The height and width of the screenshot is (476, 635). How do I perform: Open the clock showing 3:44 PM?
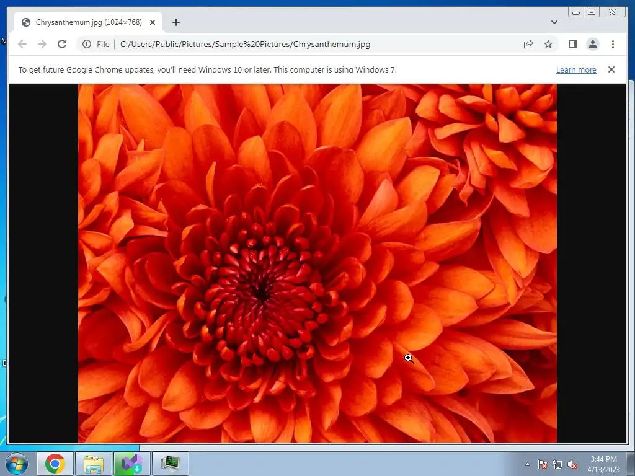tap(603, 464)
